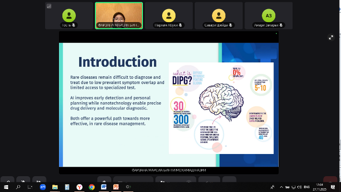Switch to Microsoft Word in taskbar

(104, 187)
